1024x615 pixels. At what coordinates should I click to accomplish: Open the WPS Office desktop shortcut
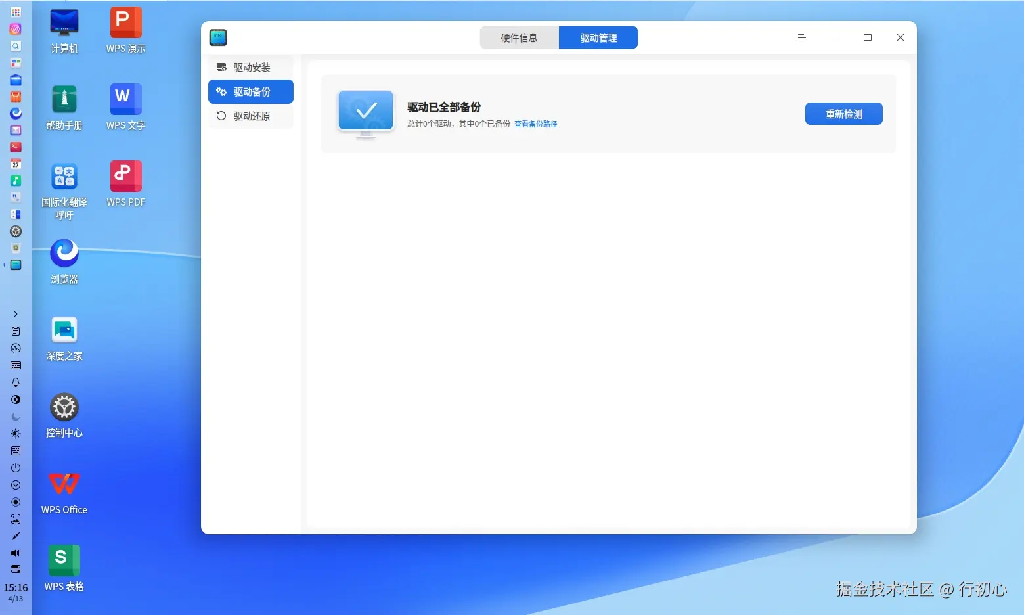(x=64, y=492)
